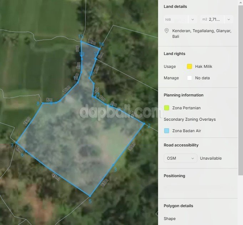Click the side panel vertical scrollbar

(x=241, y=89)
